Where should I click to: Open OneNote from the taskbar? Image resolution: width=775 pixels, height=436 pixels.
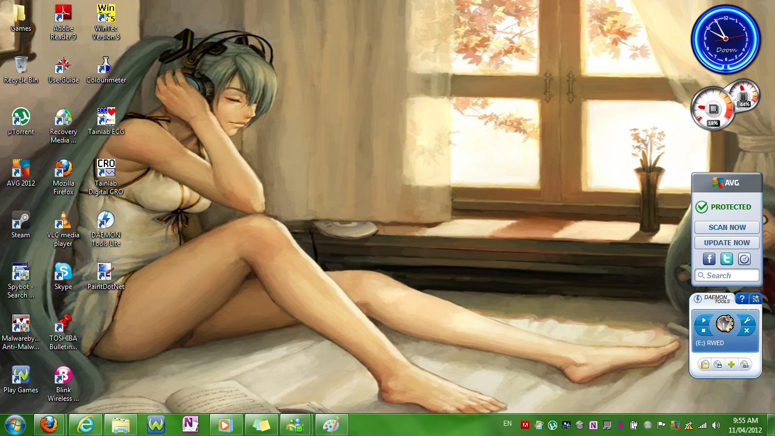(x=191, y=424)
